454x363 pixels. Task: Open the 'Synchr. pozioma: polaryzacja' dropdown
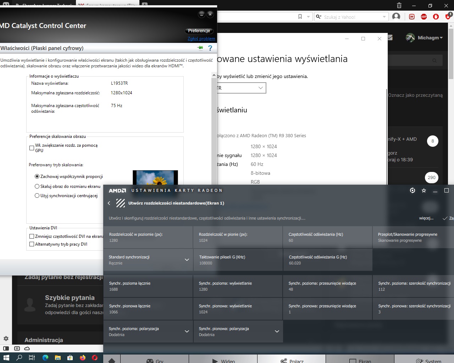[187, 331]
